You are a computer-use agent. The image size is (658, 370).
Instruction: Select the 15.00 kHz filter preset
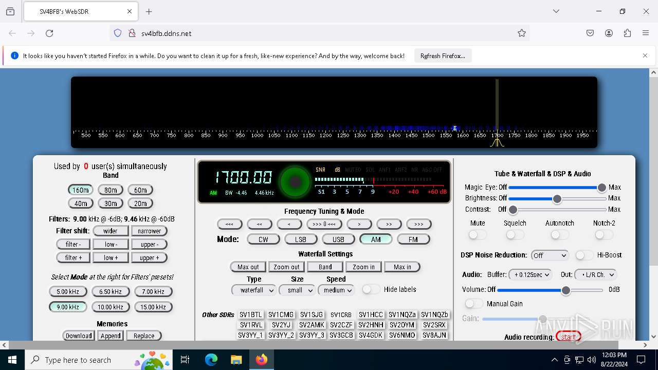click(153, 307)
